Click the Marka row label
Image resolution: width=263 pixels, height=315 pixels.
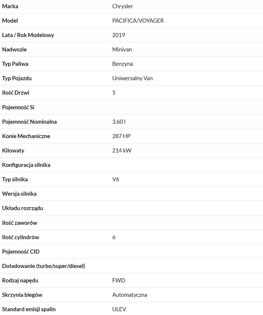pos(10,6)
